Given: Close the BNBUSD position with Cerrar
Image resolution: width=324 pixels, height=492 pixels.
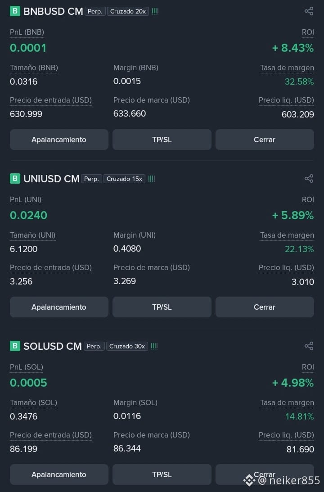Looking at the screenshot, I should (265, 140).
